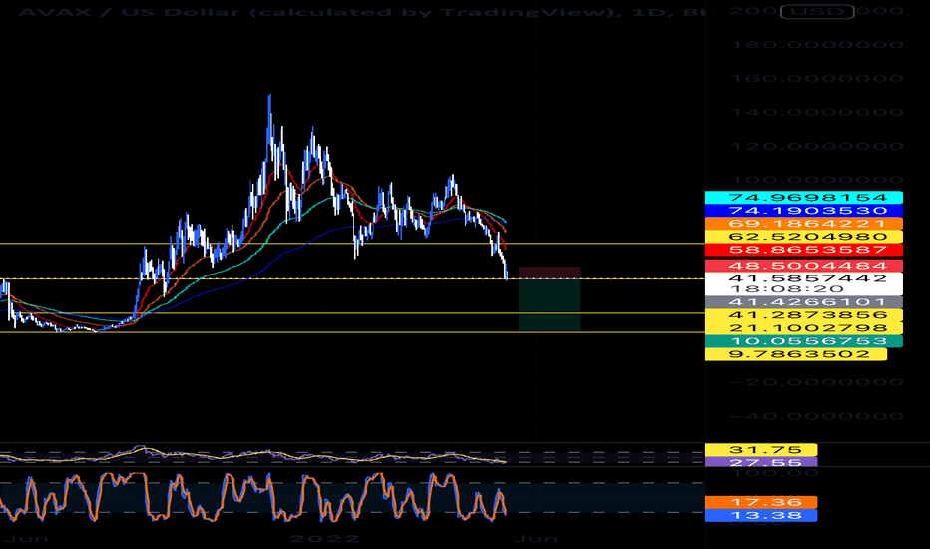This screenshot has height=549, width=930.
Task: Click the 160.0000000 price axis label
Action: pyautogui.click(x=817, y=78)
